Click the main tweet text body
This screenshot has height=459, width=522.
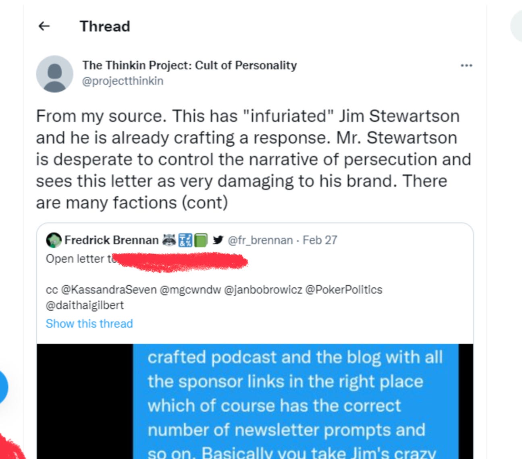[254, 159]
